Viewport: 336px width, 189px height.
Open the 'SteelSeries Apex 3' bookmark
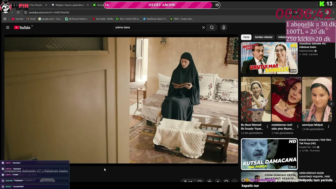click(x=155, y=19)
